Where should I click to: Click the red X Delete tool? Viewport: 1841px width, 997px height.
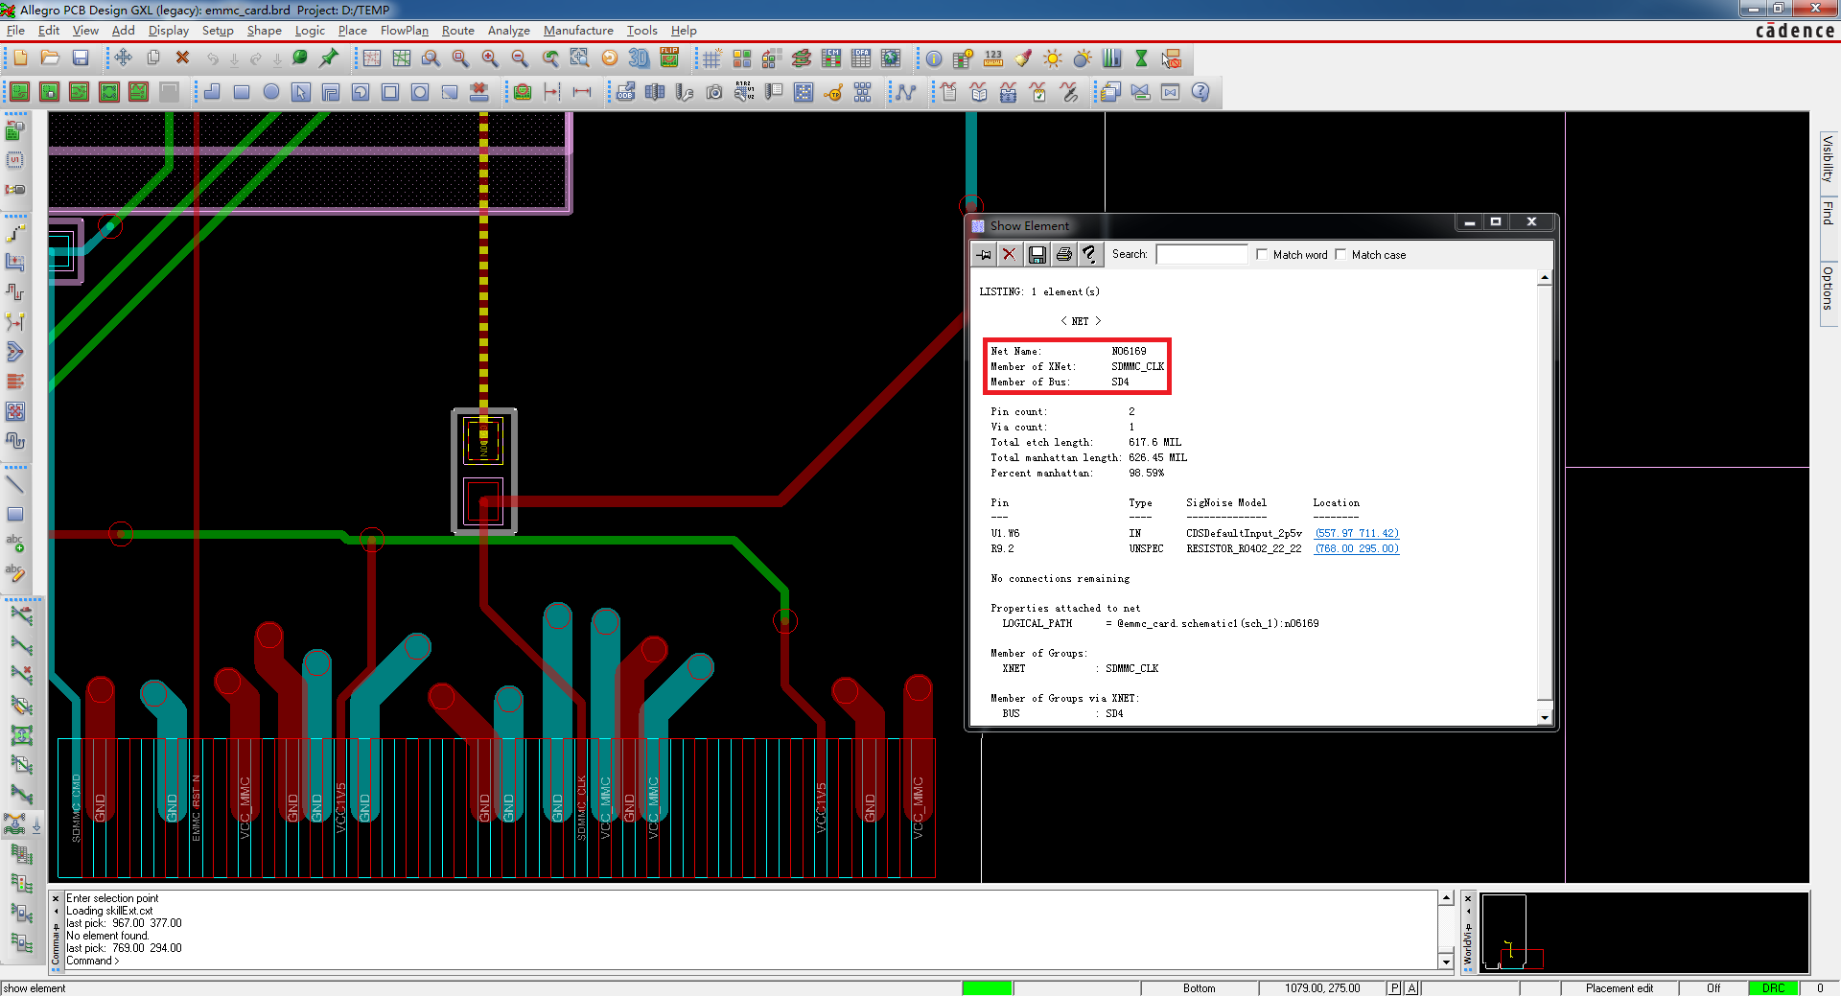point(182,58)
